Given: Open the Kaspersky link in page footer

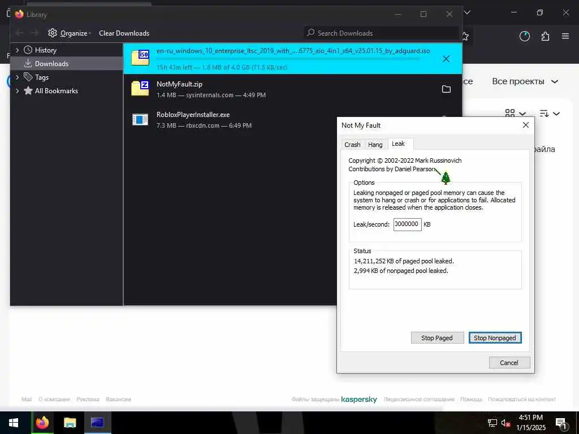Looking at the screenshot, I should click(359, 400).
